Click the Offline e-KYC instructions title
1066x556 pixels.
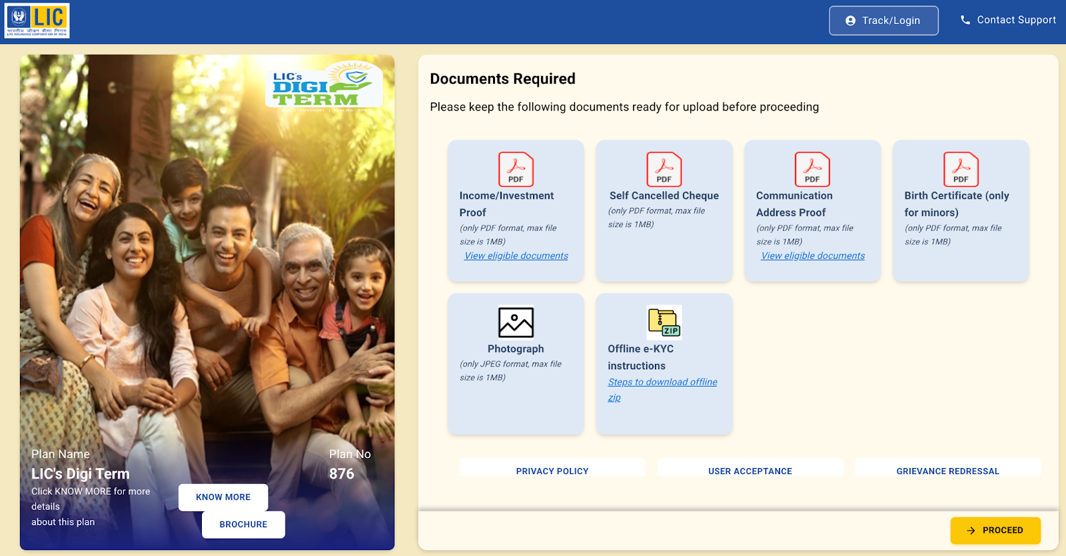click(641, 357)
